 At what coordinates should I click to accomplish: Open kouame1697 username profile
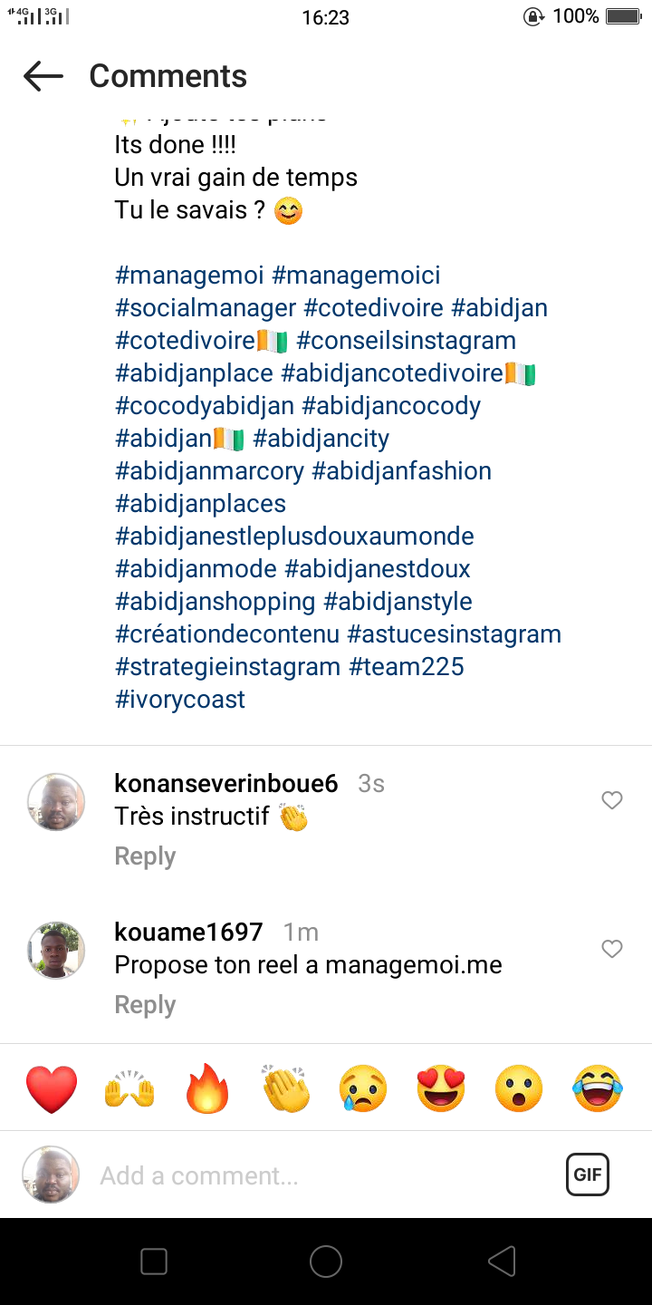pyautogui.click(x=188, y=932)
